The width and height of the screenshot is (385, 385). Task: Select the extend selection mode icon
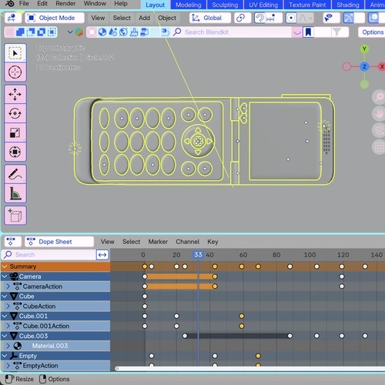click(x=21, y=32)
